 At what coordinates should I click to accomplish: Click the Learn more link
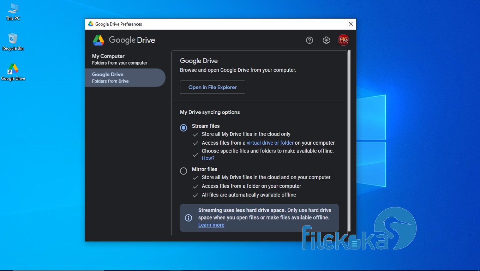211,225
